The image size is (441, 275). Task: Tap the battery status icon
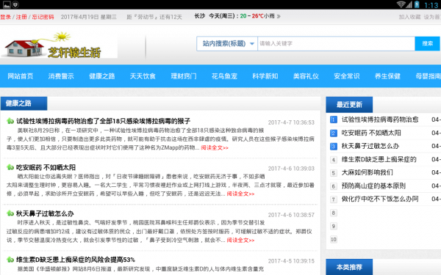[417, 4]
